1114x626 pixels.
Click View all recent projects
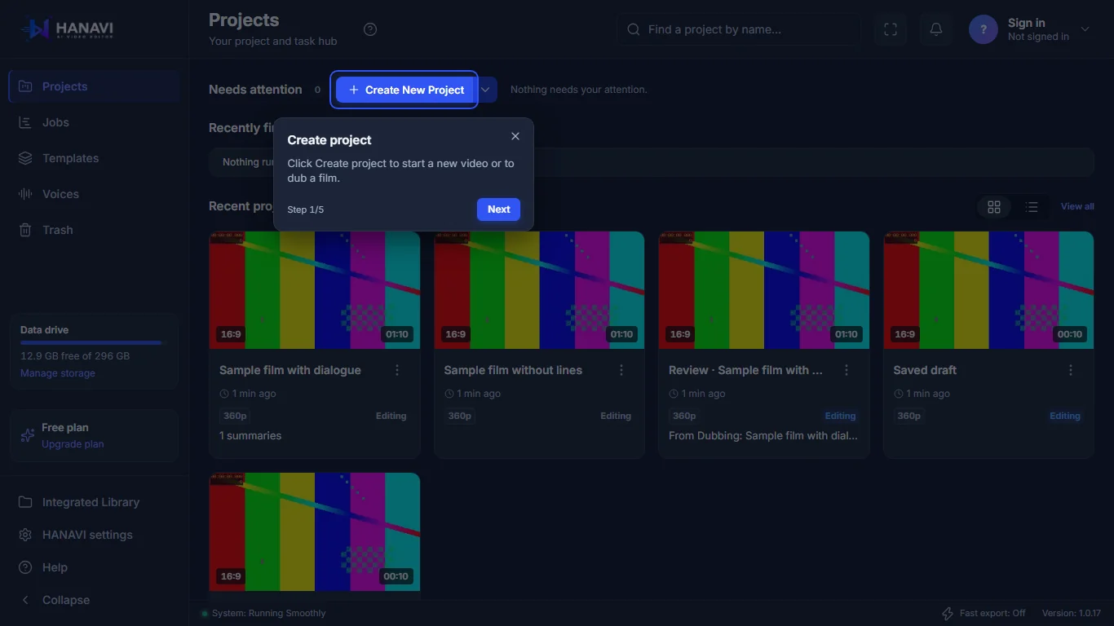[1077, 207]
